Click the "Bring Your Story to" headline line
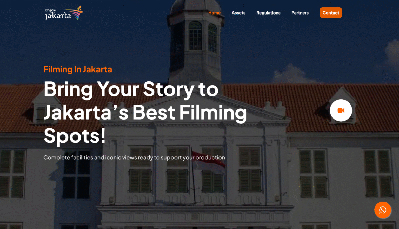This screenshot has width=399, height=229. tap(131, 89)
